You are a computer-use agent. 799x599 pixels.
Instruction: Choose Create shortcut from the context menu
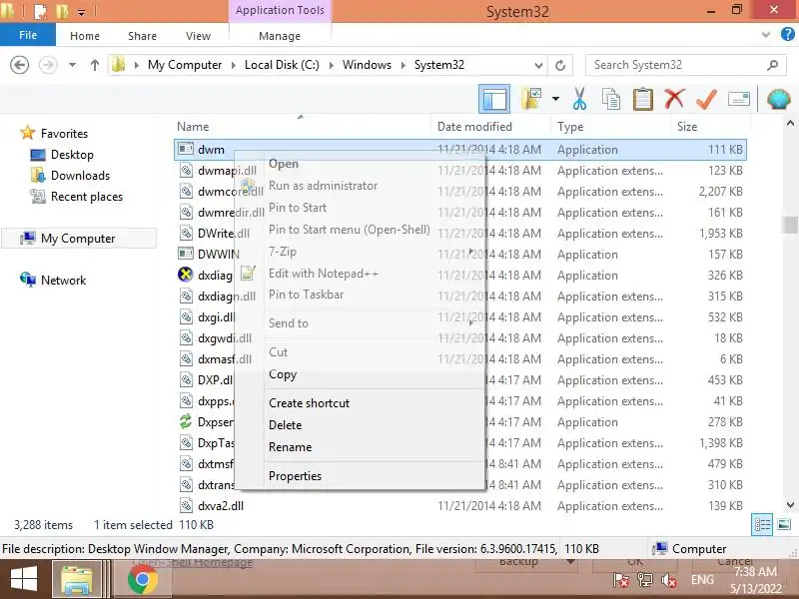click(x=309, y=403)
